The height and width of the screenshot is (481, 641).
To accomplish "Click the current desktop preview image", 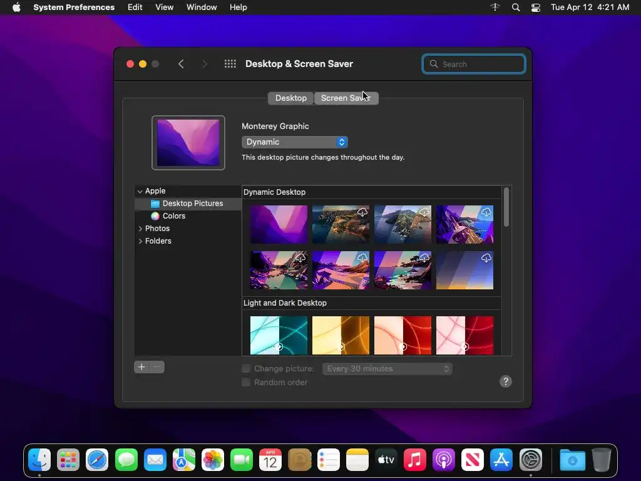I will (x=188, y=143).
